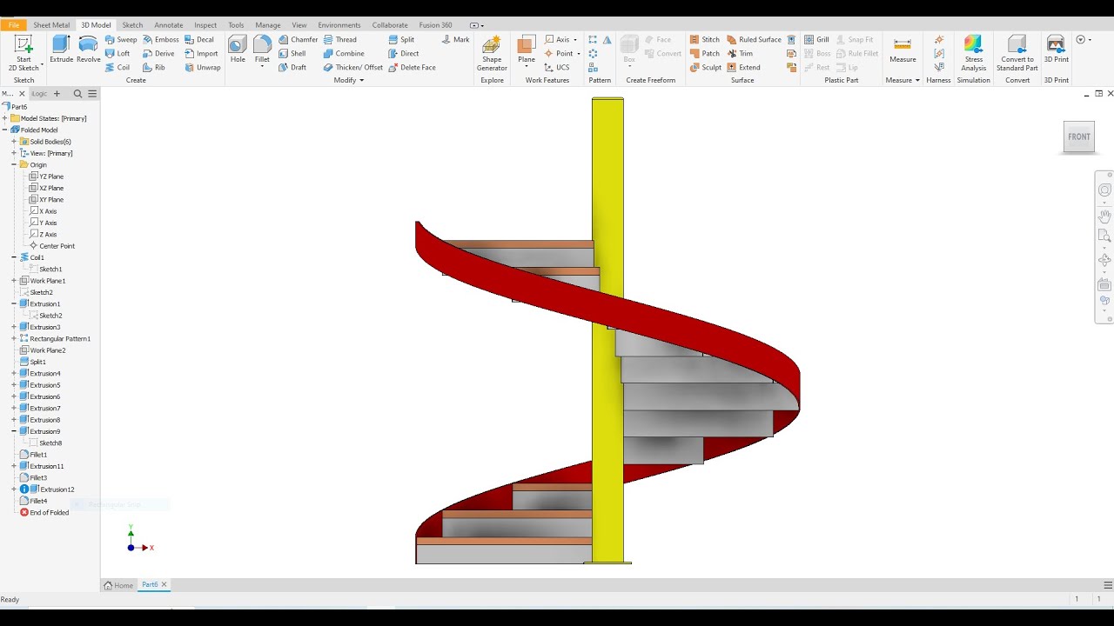Close the Part6 document tab
The height and width of the screenshot is (626, 1114).
[164, 584]
